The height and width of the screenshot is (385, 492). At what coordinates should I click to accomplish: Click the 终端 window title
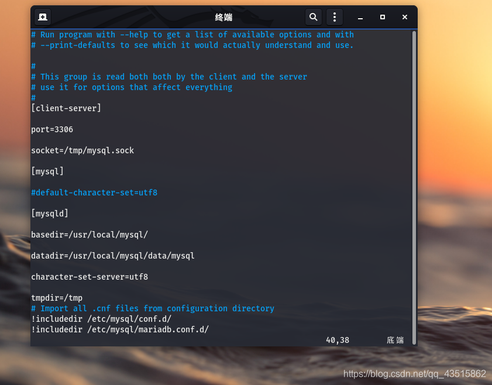tap(223, 17)
